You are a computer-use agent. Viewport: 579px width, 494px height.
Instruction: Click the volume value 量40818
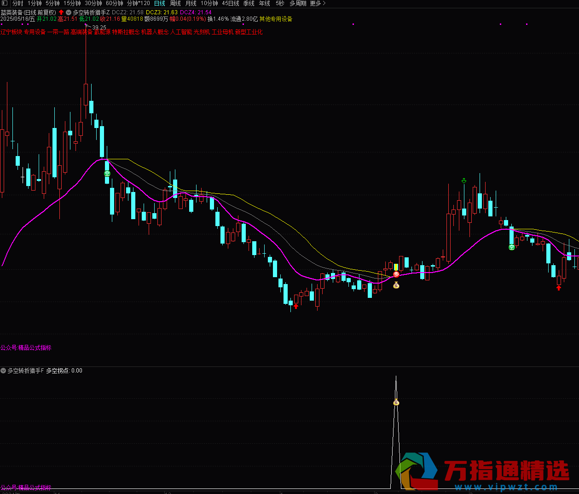pyautogui.click(x=132, y=19)
